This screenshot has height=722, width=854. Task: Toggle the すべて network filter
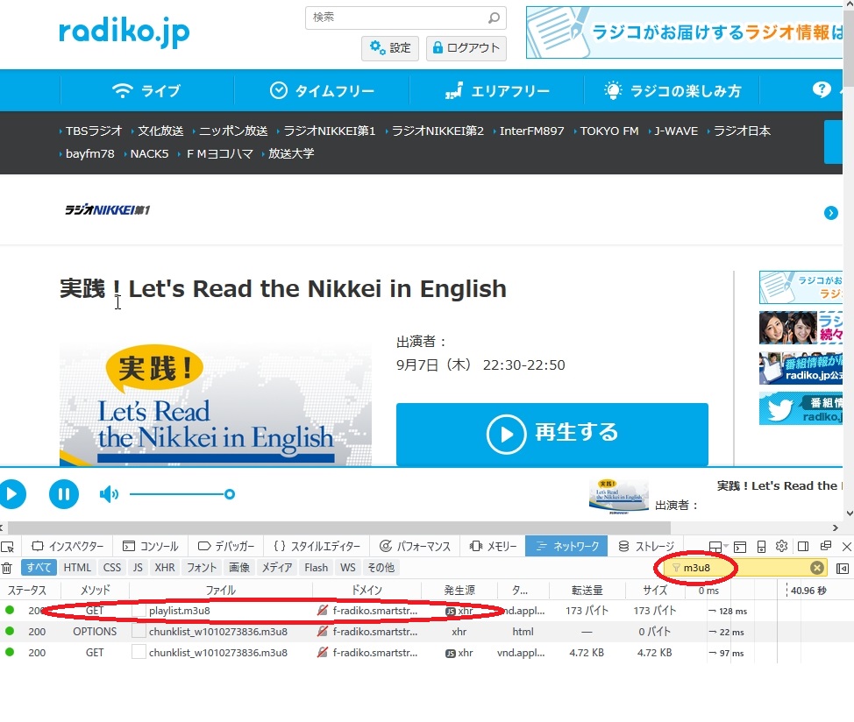click(39, 568)
